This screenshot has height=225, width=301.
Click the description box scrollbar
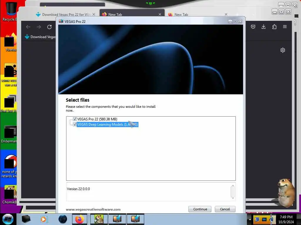click(x=233, y=192)
